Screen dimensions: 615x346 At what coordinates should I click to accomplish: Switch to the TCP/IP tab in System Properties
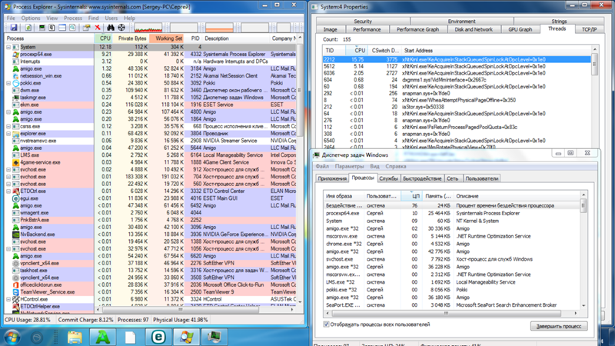pos(589,29)
